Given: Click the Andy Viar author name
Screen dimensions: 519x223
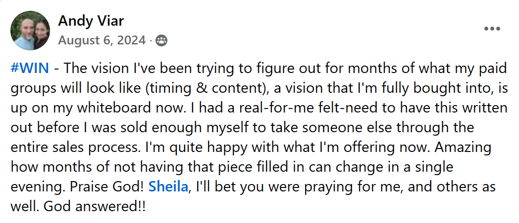Looking at the screenshot, I should click(91, 21).
